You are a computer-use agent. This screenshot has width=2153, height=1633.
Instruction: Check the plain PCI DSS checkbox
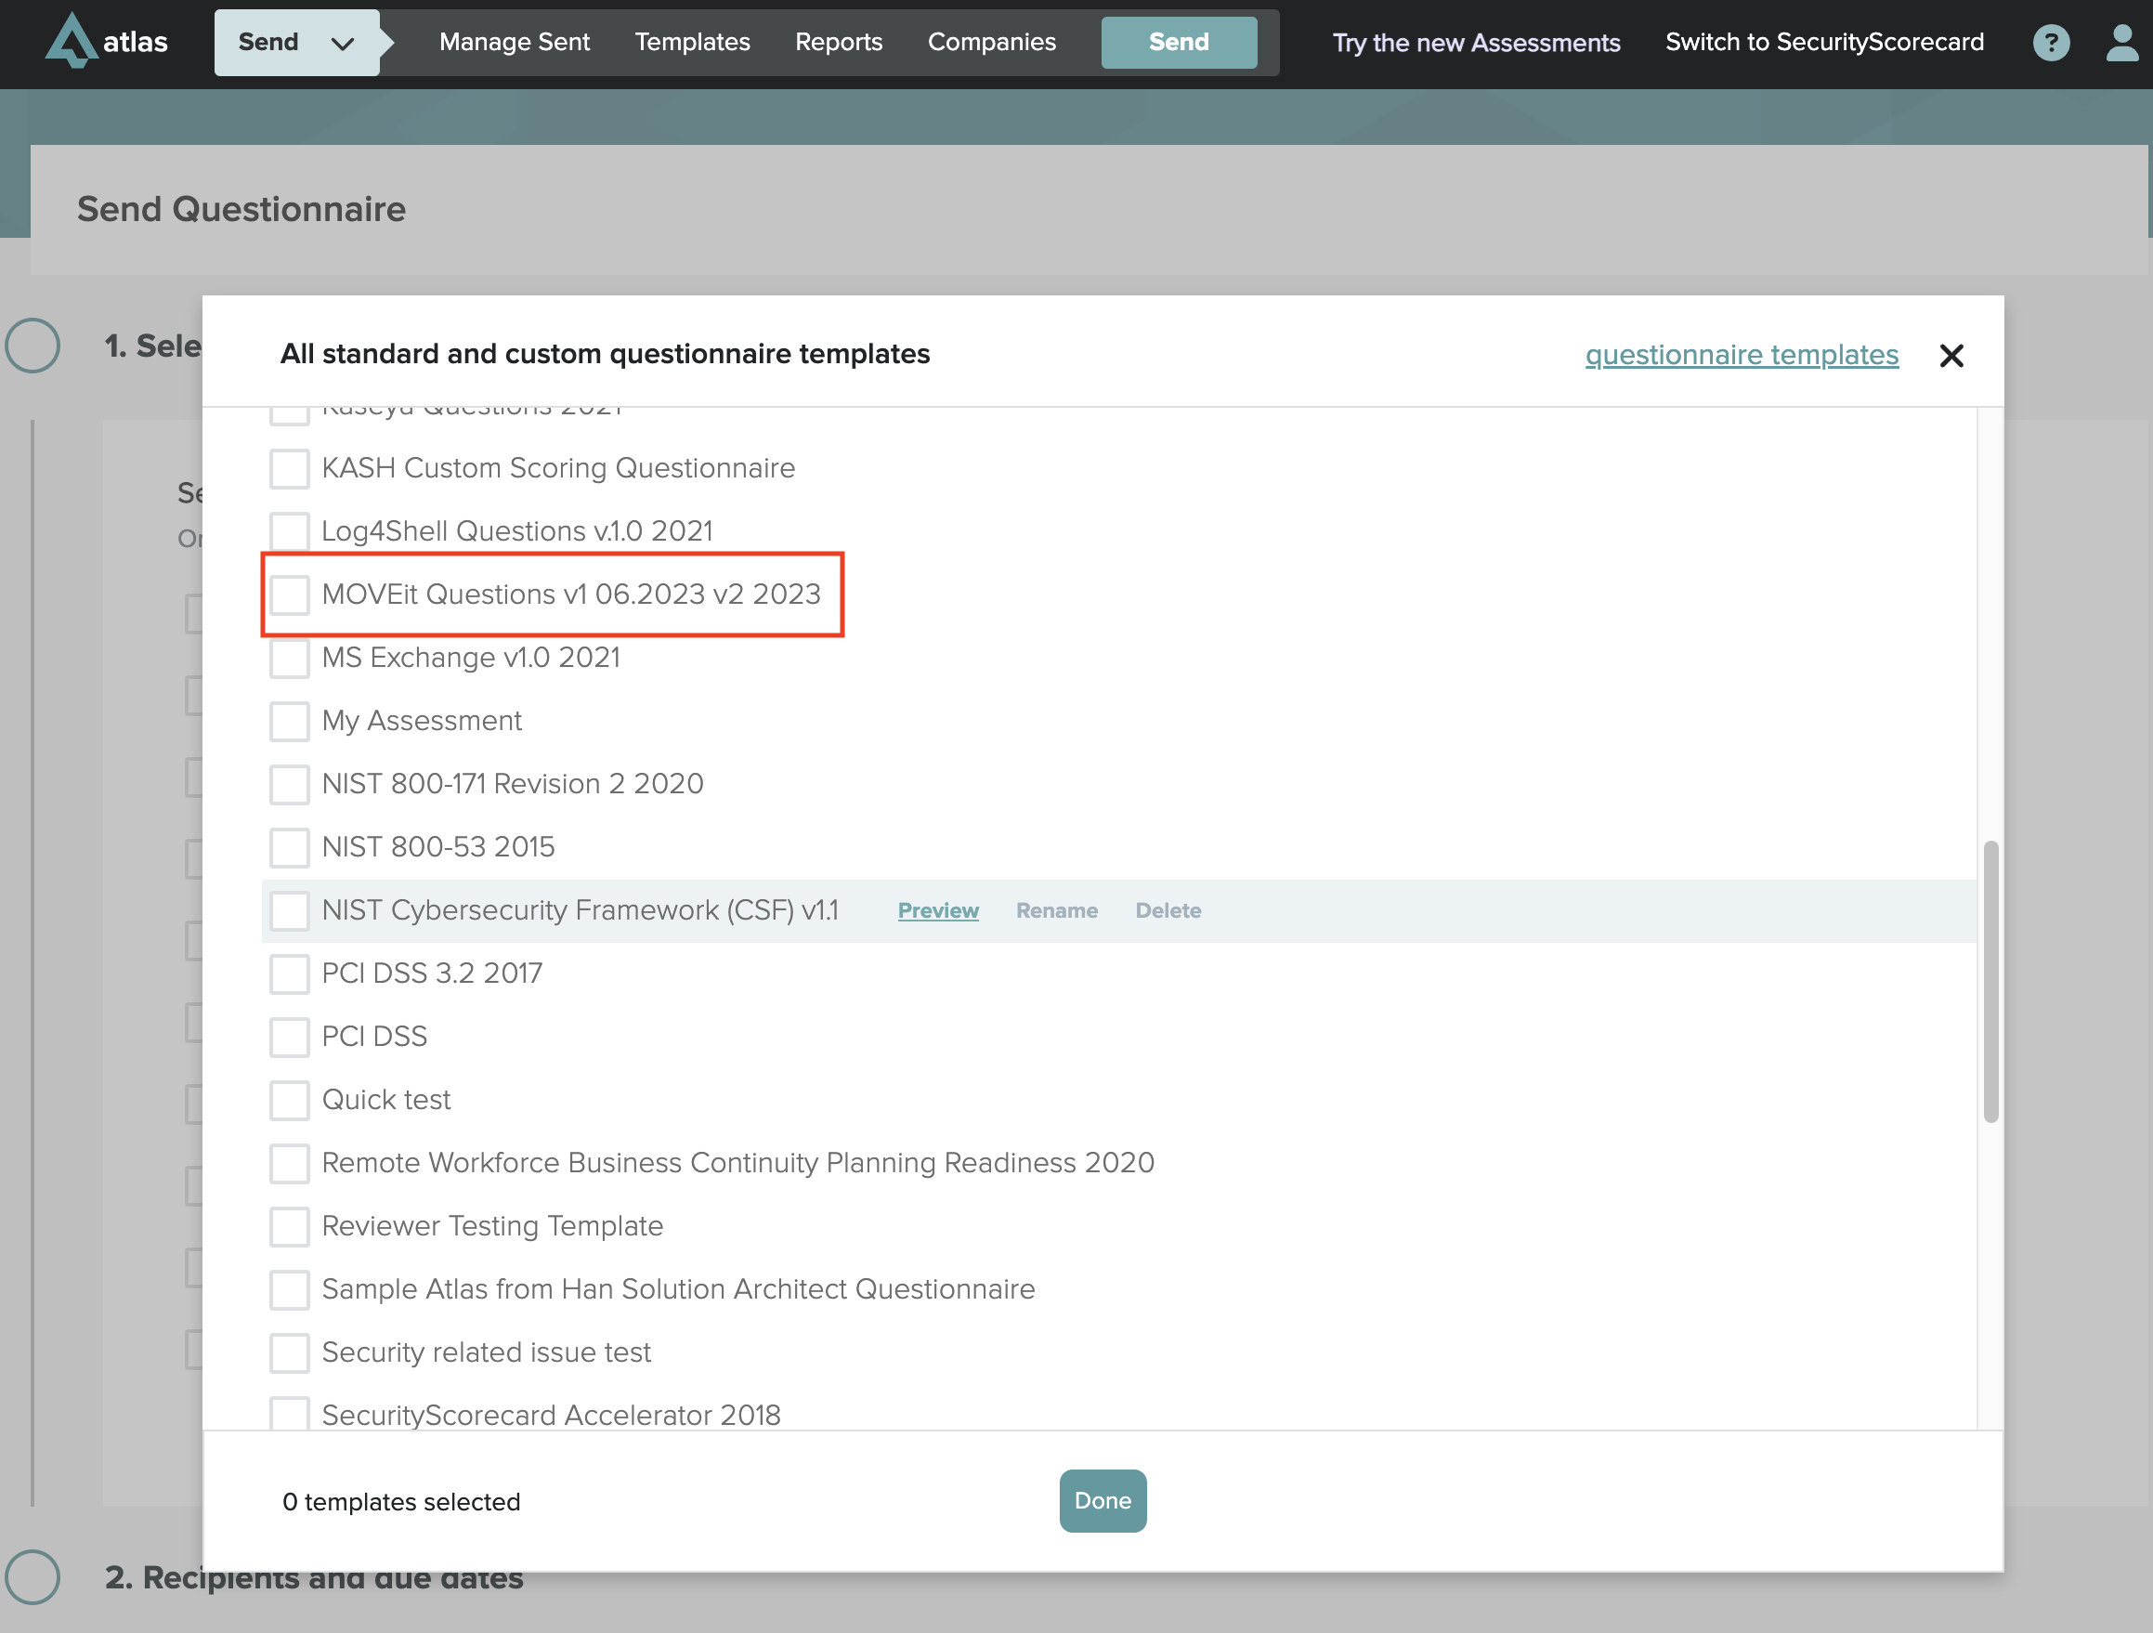tap(289, 1038)
